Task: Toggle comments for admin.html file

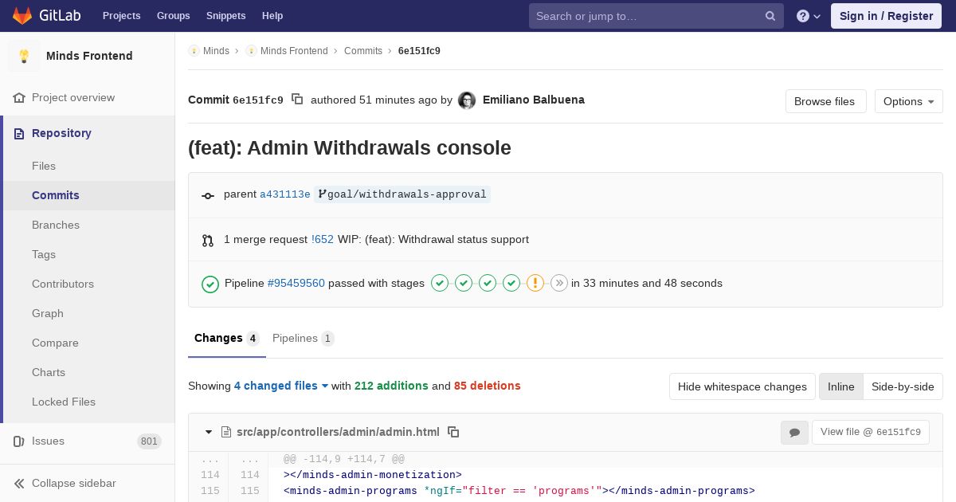Action: tap(794, 432)
